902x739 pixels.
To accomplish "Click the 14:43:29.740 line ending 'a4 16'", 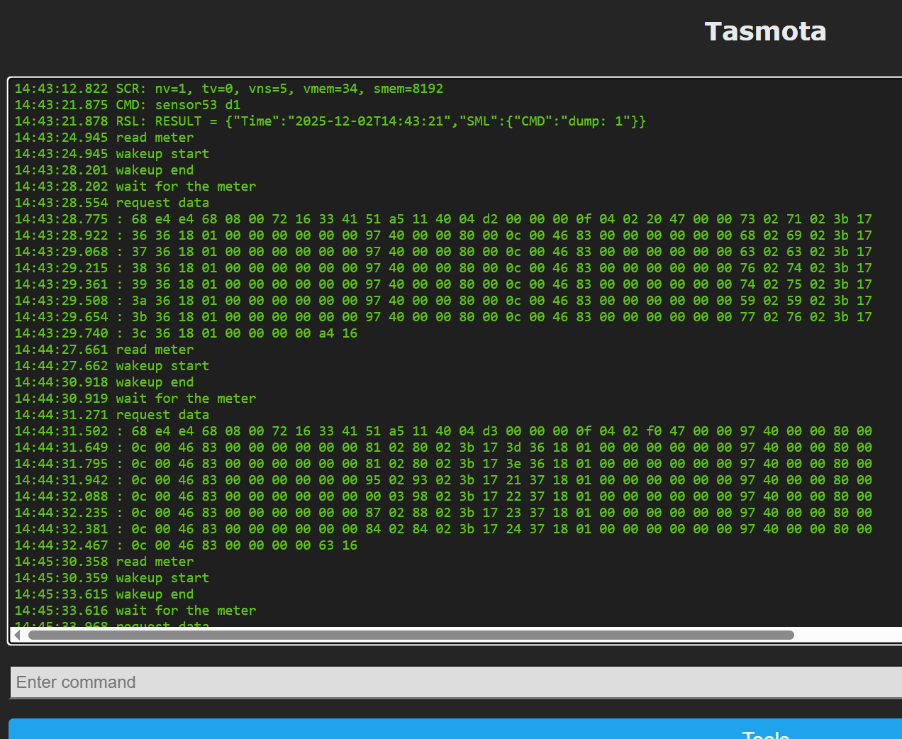I will click(x=186, y=333).
